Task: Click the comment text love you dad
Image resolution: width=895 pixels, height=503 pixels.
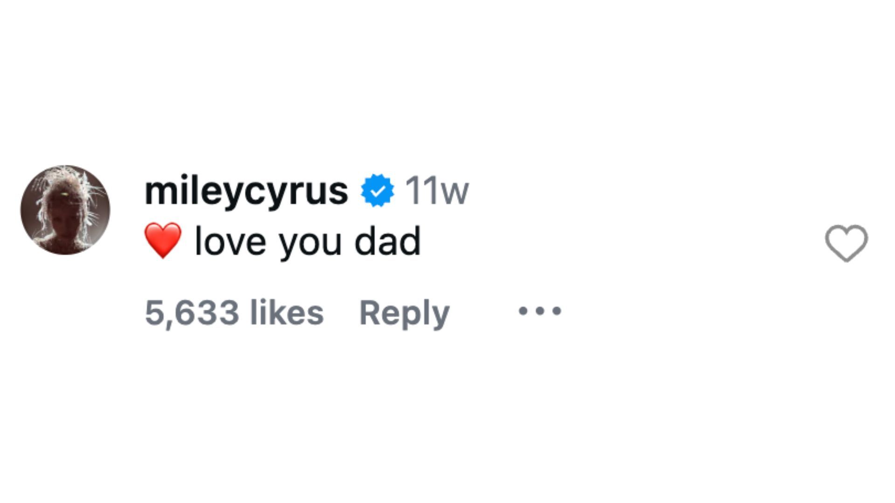Action: point(308,241)
